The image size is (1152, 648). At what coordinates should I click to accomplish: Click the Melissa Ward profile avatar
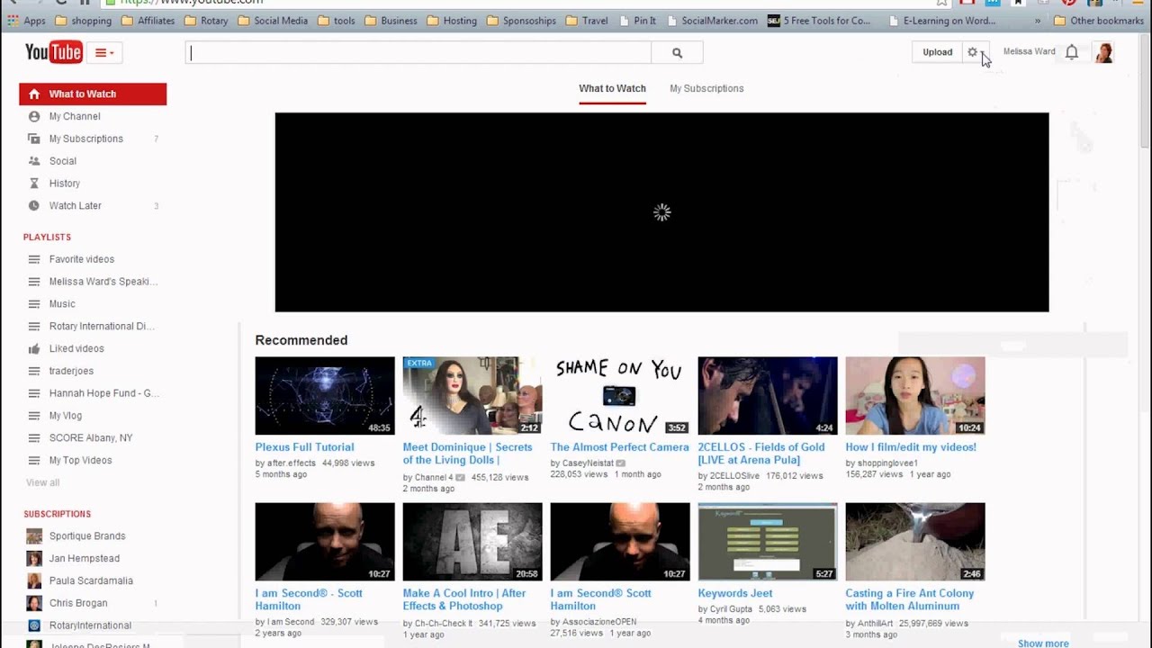coord(1103,52)
